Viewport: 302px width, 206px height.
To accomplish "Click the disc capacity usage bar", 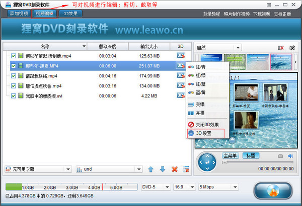I will pos(71,187).
